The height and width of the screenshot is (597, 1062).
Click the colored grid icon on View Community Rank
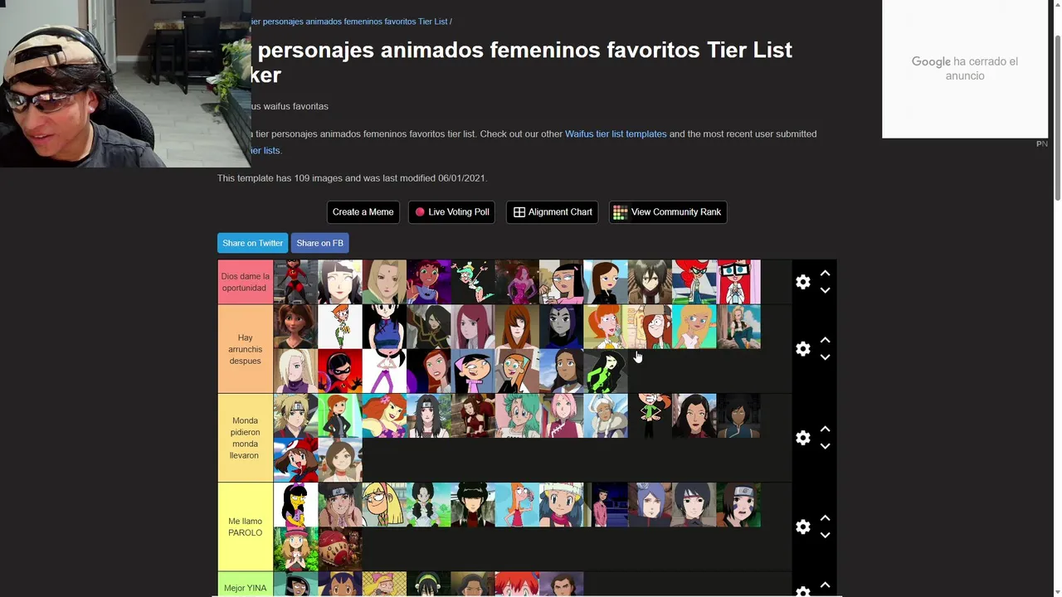point(620,212)
